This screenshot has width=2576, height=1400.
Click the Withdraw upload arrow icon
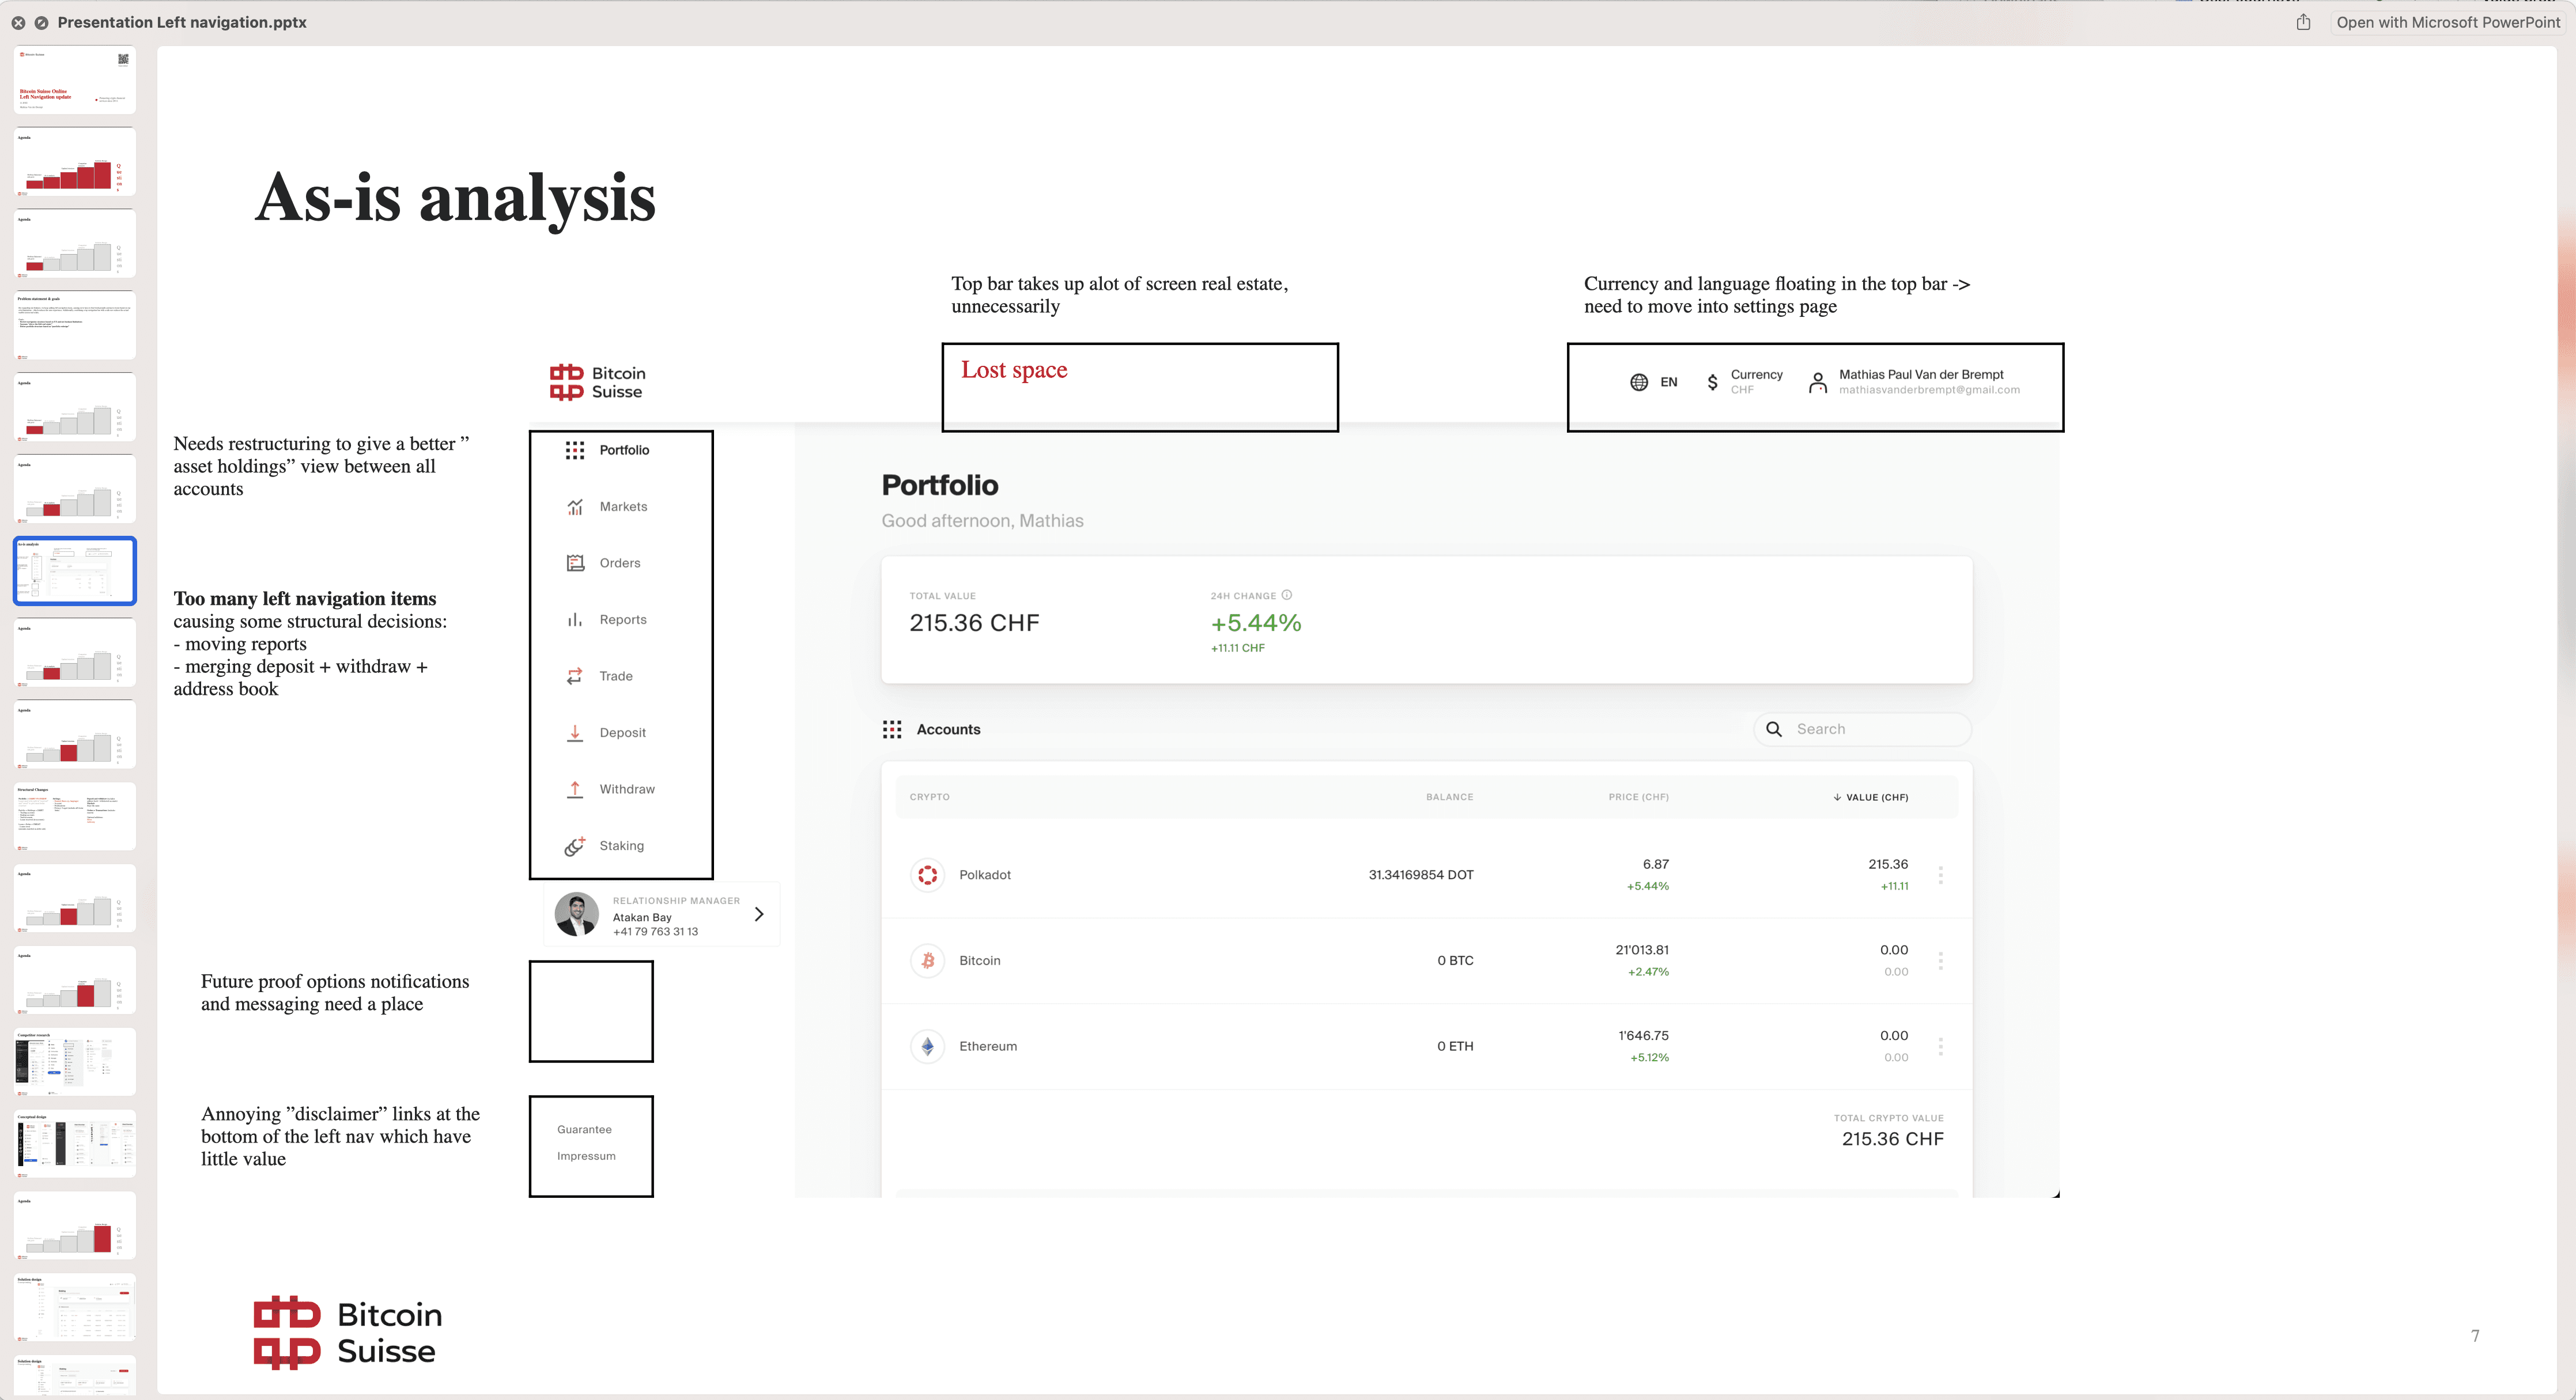click(575, 790)
